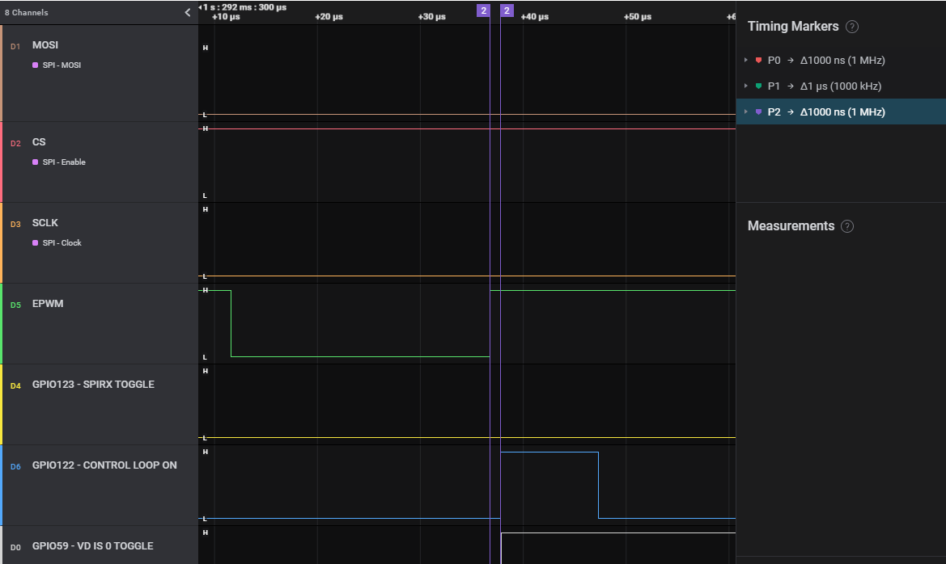The height and width of the screenshot is (564, 946).
Task: Select the left purple '2' marker flag
Action: coord(483,11)
